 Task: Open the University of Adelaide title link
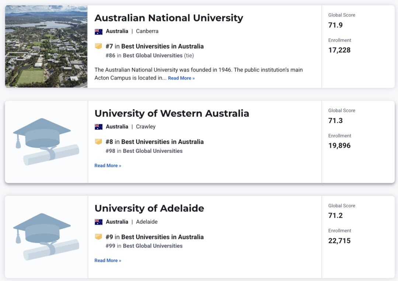[149, 208]
